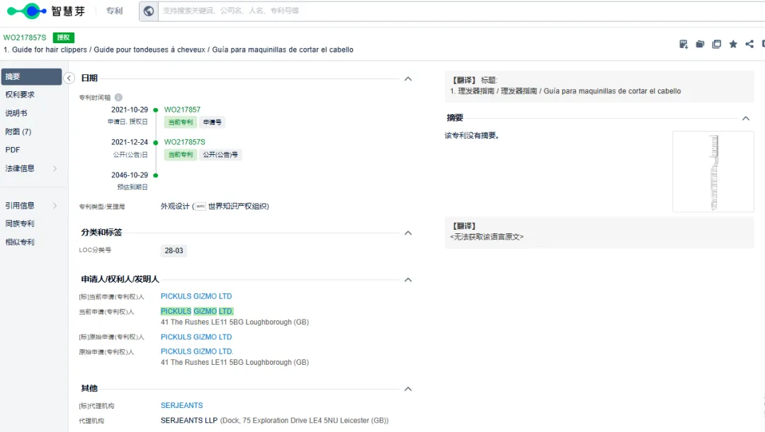Screen dimensions: 765x432
Task: Open the 附图 (7) sidebar tab
Action: click(x=18, y=132)
